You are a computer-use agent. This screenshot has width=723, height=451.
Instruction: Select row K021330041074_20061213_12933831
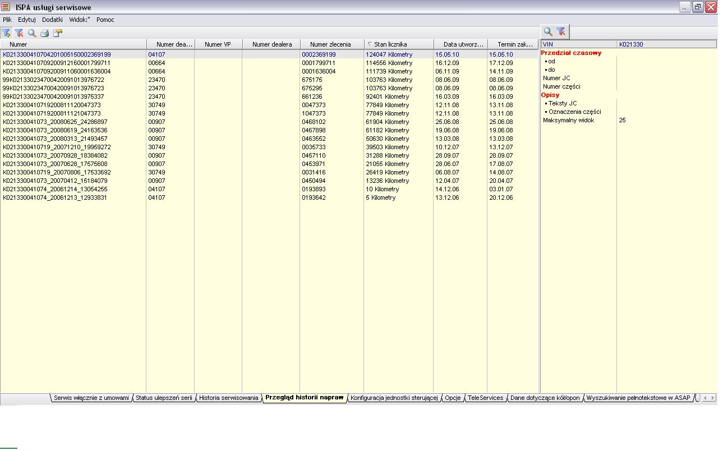(269, 197)
